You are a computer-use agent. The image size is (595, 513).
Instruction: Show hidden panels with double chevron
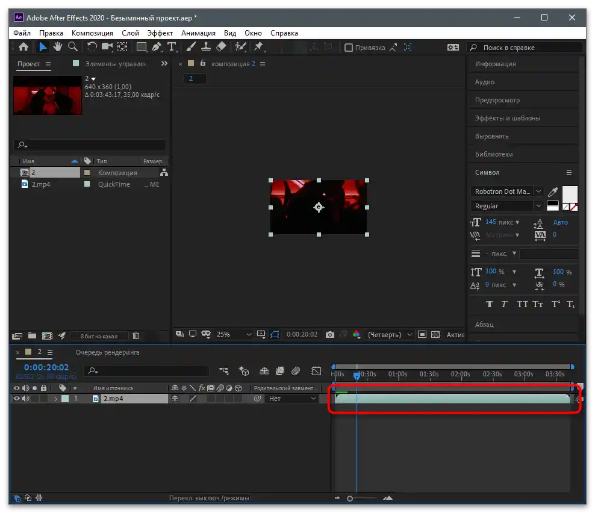pyautogui.click(x=164, y=63)
